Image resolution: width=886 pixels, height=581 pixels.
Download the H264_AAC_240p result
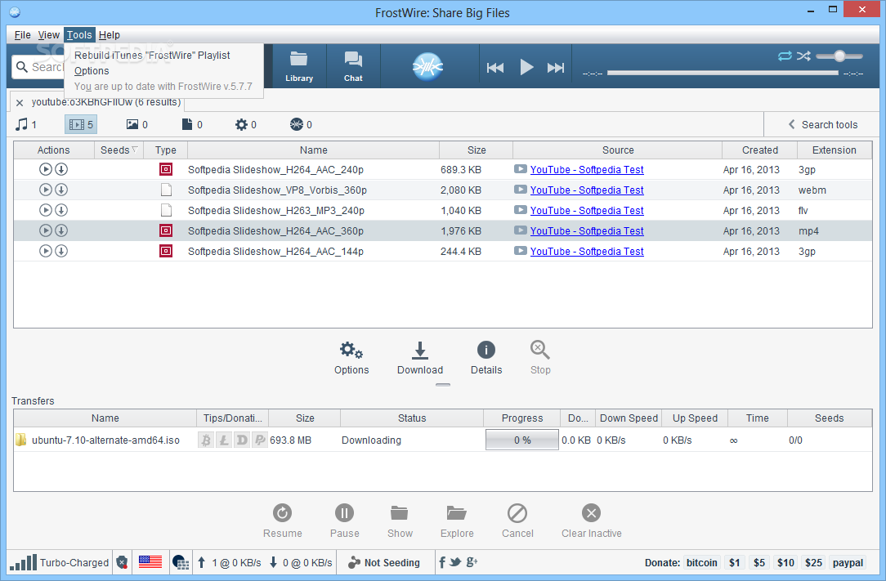point(61,169)
